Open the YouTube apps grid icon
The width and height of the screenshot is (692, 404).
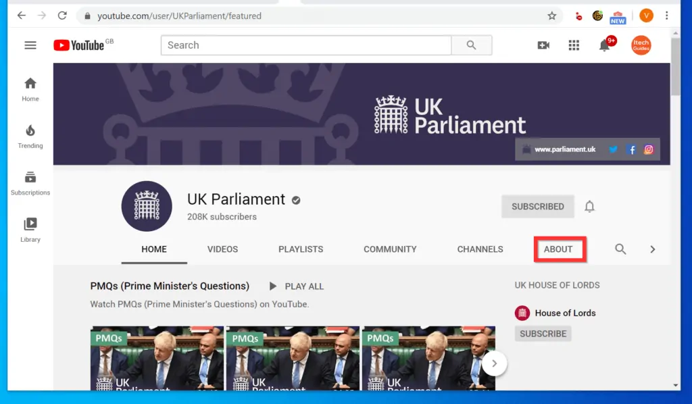click(x=574, y=45)
